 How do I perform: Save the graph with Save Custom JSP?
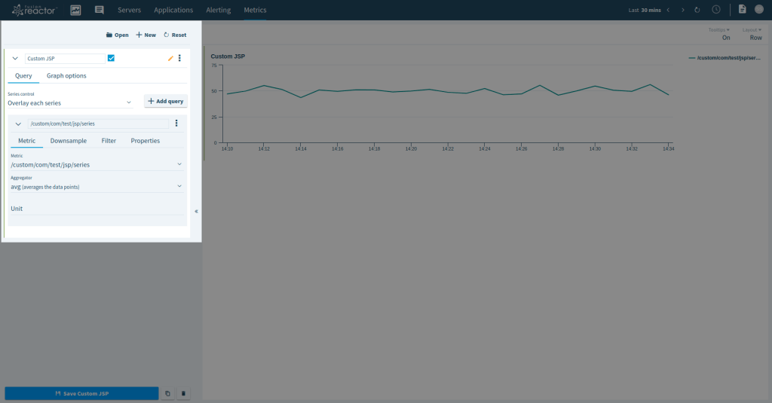[x=81, y=394]
